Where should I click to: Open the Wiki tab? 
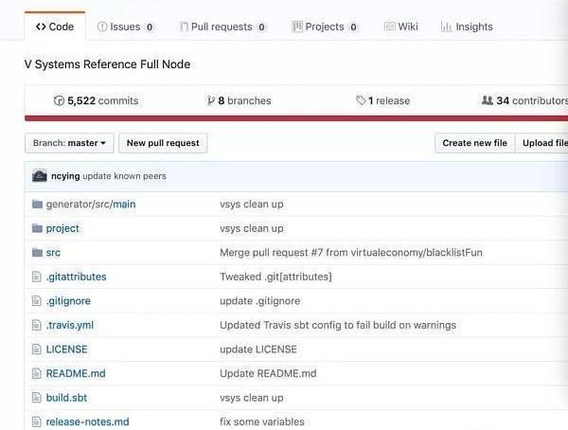pos(400,27)
